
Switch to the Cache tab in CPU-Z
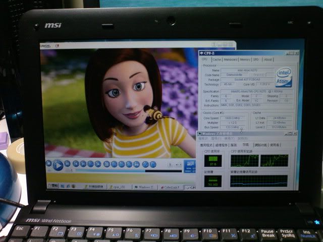[217, 59]
